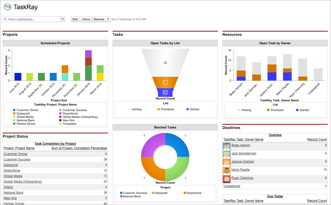
Task: Sort the Overdue table by Record Count
Action: point(317,139)
